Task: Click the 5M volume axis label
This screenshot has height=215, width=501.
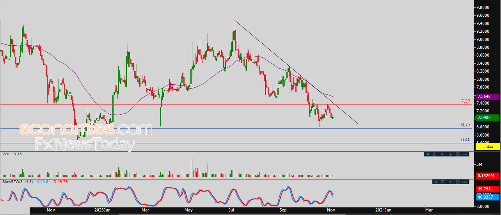Action: coord(479,164)
